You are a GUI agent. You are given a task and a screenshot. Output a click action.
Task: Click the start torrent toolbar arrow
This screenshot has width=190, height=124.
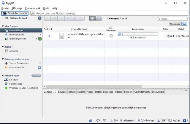point(47,18)
